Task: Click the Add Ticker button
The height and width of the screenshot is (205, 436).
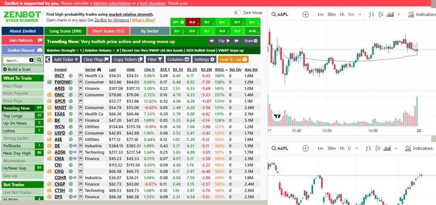Action: [x=66, y=59]
